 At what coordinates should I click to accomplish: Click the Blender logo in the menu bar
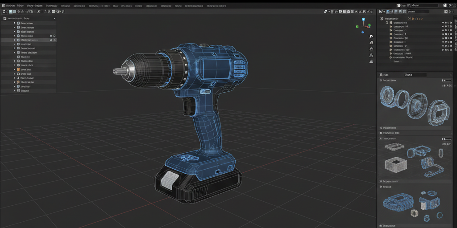(x=3, y=5)
